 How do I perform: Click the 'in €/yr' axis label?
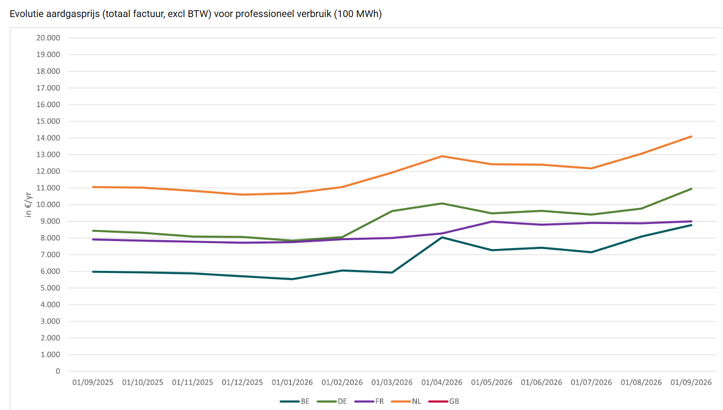[28, 205]
